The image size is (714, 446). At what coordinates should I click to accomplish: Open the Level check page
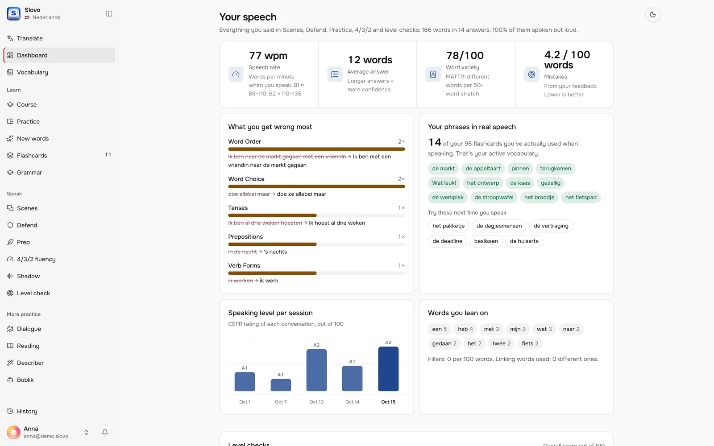[x=59, y=293]
